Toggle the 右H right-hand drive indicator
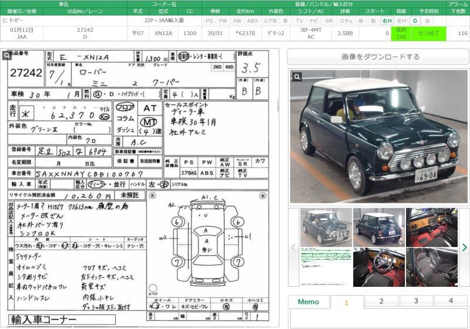 [387, 21]
